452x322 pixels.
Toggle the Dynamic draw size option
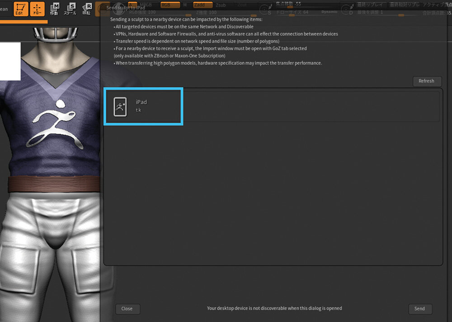(329, 12)
